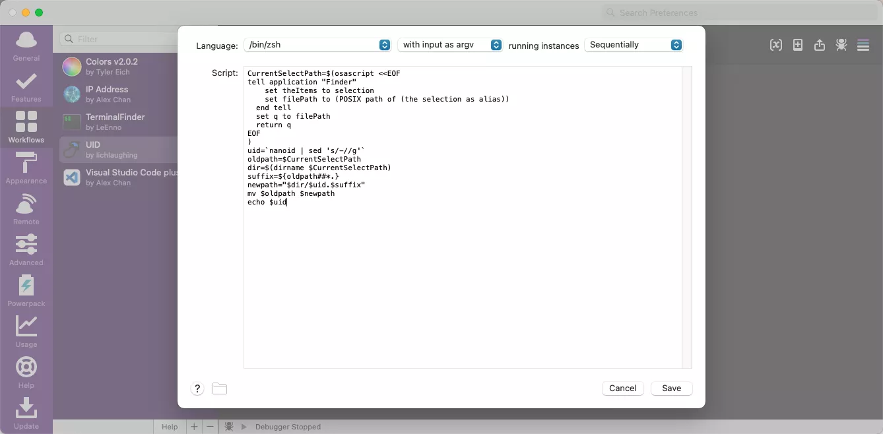Open the workflow variables {x} icon
883x434 pixels.
tap(776, 45)
